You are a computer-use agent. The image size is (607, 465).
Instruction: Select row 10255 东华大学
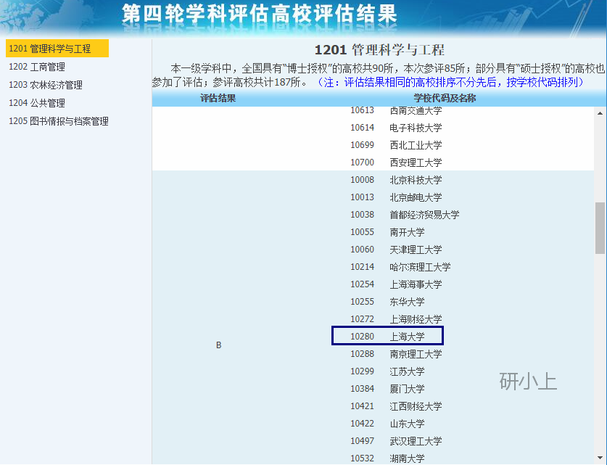click(x=387, y=302)
